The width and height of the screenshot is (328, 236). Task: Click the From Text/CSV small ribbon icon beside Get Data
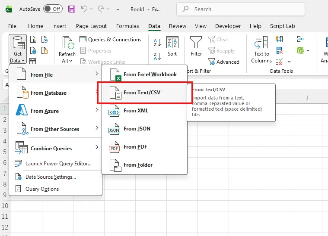pos(33,39)
